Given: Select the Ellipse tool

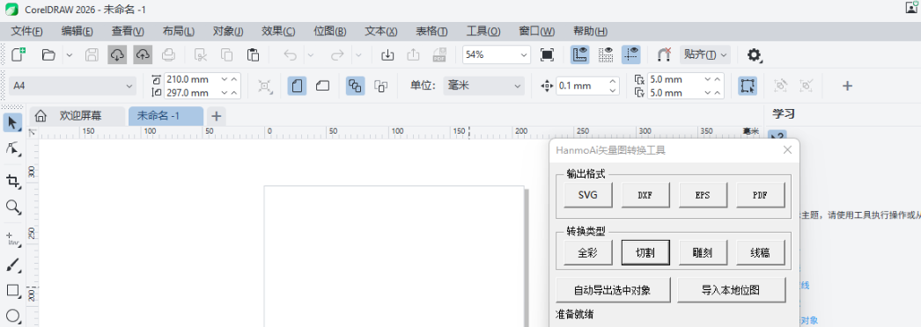Looking at the screenshot, I should 12,316.
